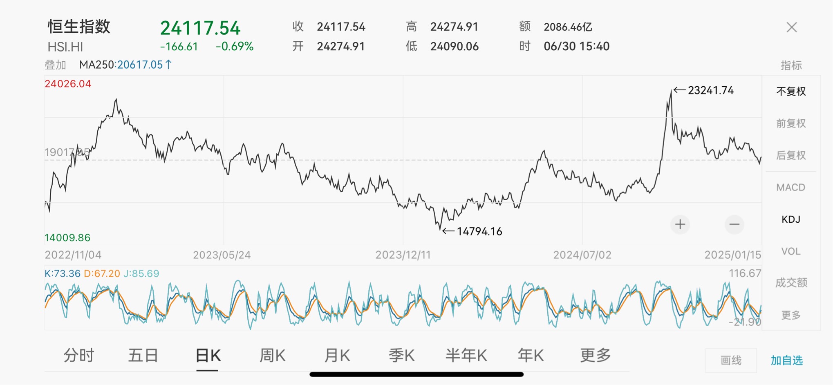Close the chart with the X icon
The height and width of the screenshot is (385, 833).
[x=792, y=27]
